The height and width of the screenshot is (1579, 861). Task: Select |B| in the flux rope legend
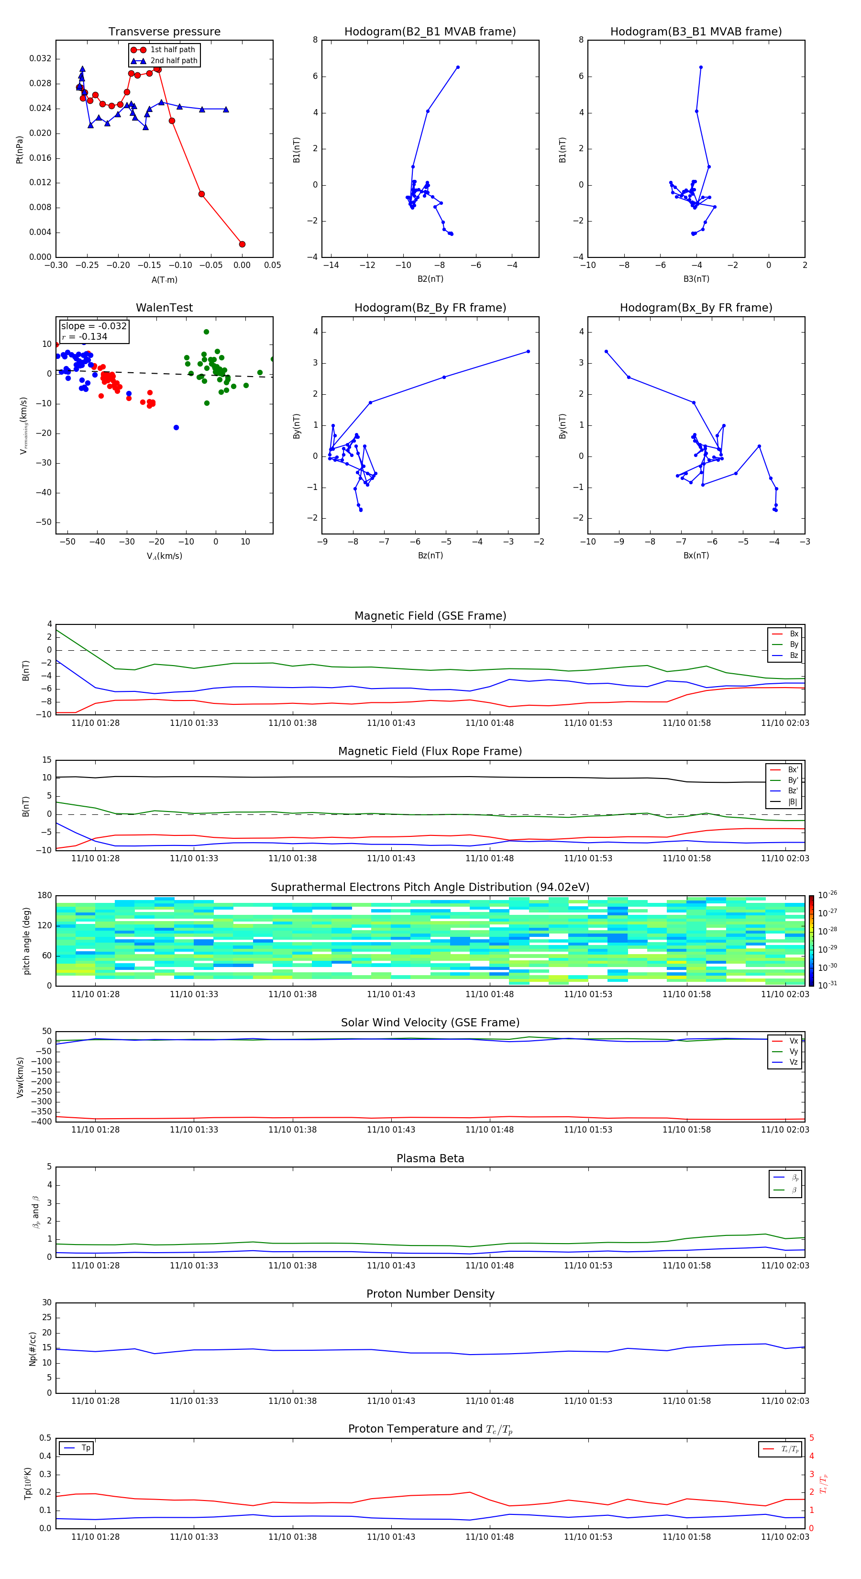[784, 802]
